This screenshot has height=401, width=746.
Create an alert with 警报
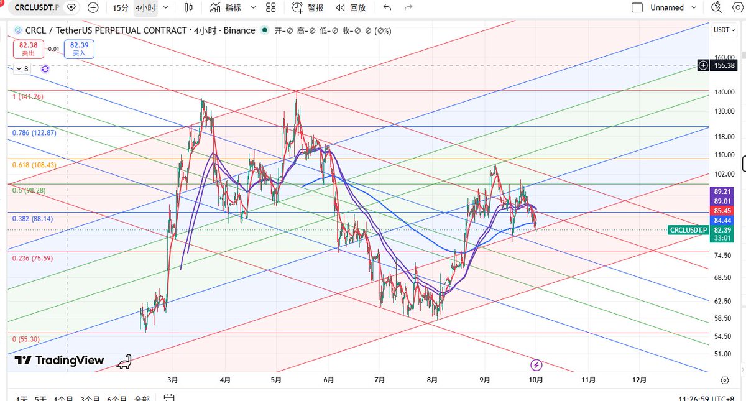click(x=307, y=7)
